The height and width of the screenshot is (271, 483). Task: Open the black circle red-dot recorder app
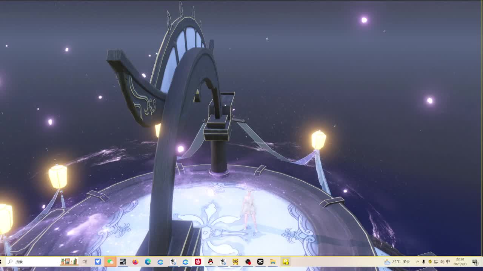[x=248, y=262]
